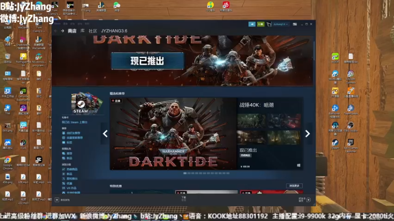
Task: Go forward with the Steam forward arrow
Action: pyautogui.click(x=63, y=31)
